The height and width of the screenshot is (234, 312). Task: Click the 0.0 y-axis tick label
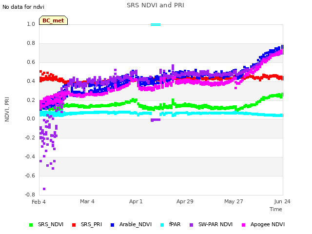(x=31, y=119)
